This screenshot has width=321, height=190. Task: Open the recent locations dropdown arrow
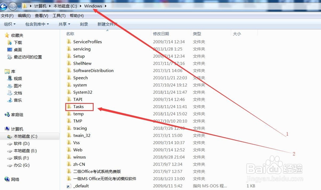click(19, 6)
